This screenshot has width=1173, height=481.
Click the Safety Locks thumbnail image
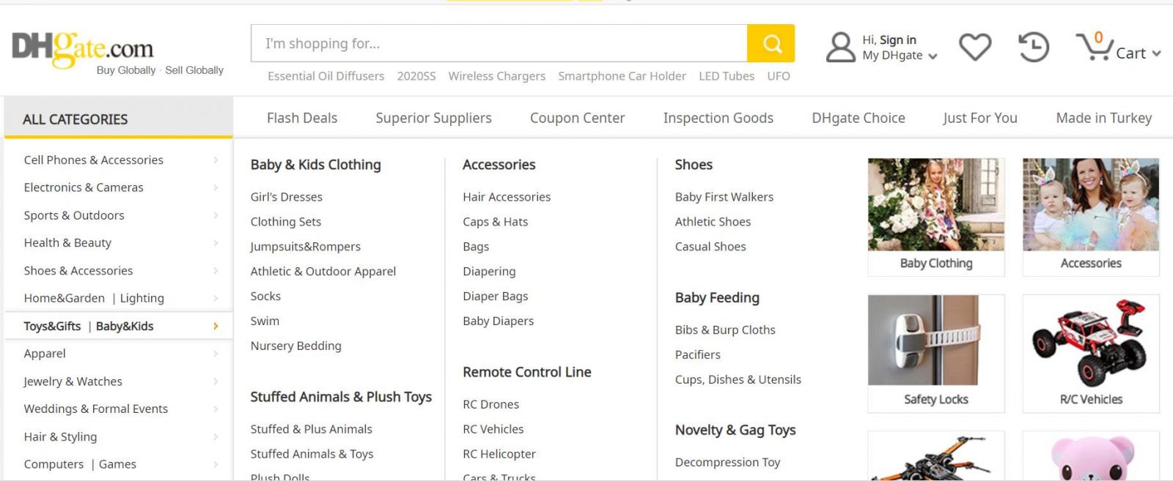923,340
